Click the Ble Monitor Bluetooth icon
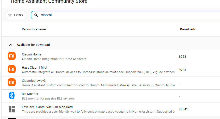The image size is (220, 119). pyautogui.click(x=12, y=95)
